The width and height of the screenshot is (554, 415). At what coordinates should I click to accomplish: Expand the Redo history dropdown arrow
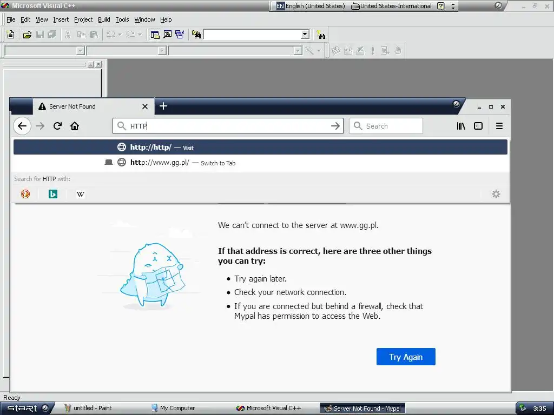pyautogui.click(x=140, y=35)
